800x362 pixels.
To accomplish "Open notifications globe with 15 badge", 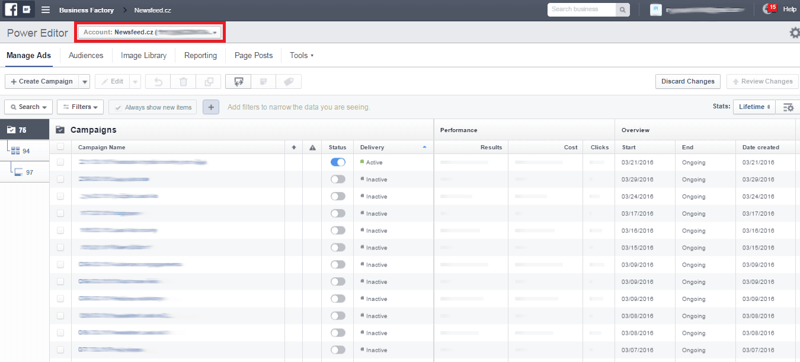I will 769,9.
